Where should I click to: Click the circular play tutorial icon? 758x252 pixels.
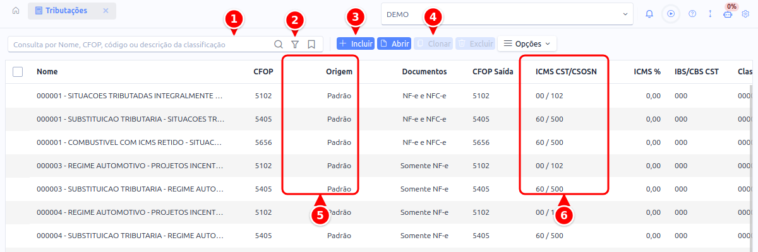click(x=671, y=14)
